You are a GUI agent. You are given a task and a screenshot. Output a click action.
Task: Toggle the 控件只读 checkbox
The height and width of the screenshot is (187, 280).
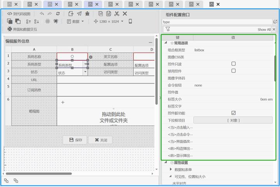pyautogui.click(x=233, y=64)
